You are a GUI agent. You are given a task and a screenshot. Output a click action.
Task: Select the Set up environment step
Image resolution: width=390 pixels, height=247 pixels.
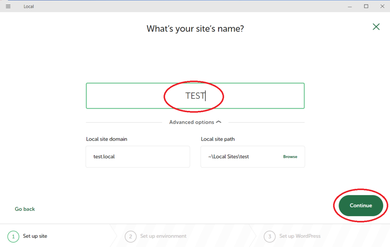pyautogui.click(x=156, y=236)
